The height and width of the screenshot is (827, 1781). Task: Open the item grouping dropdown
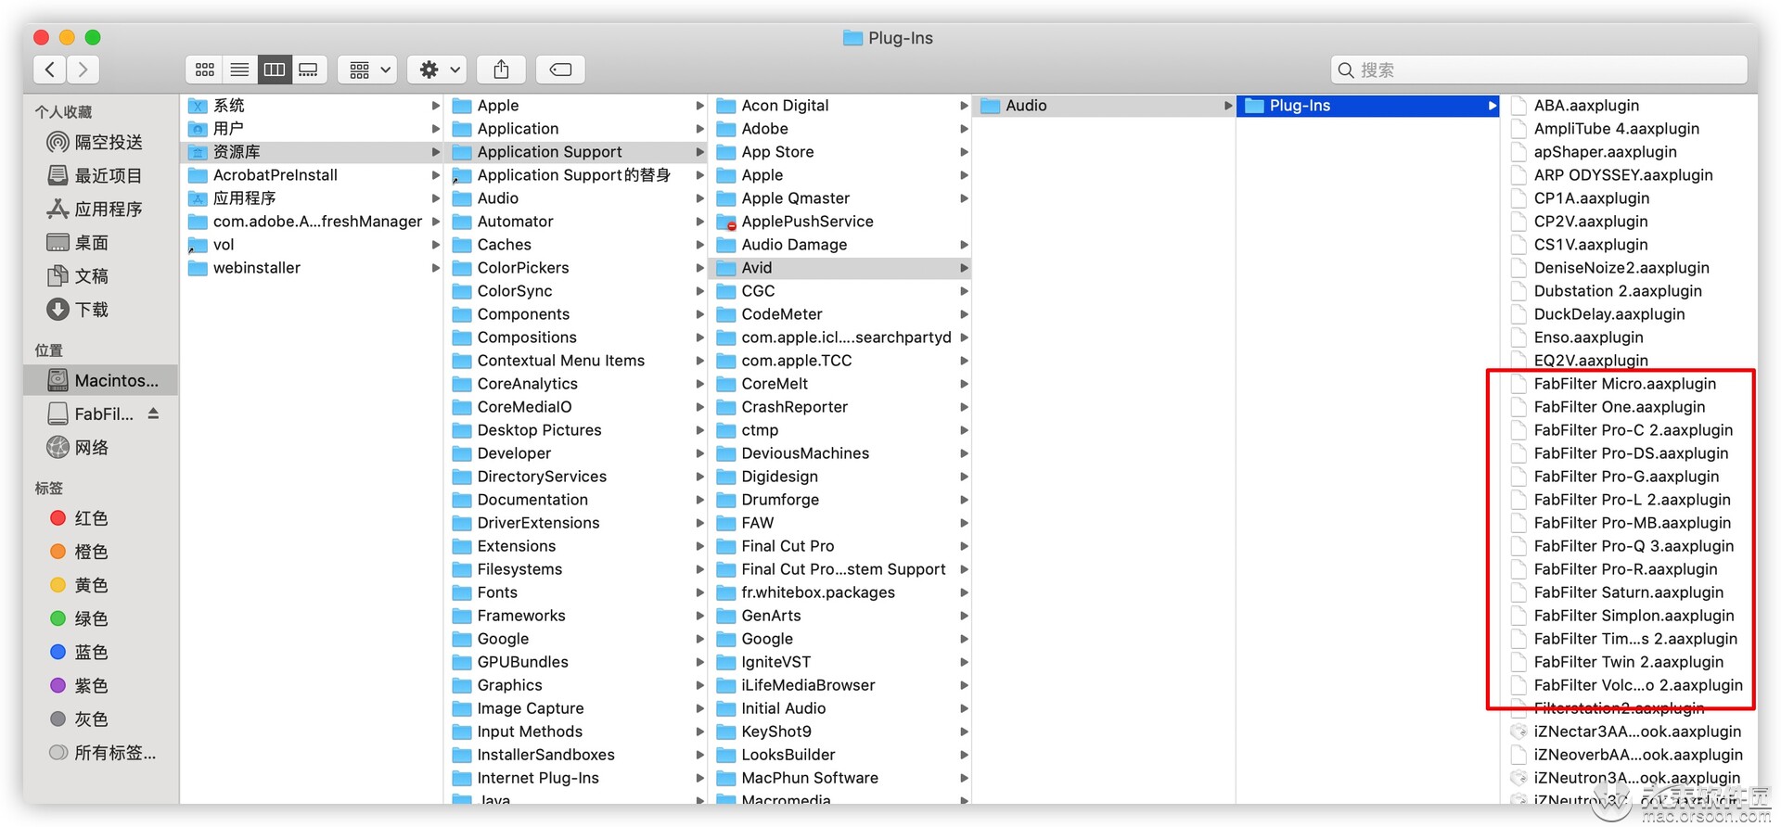click(369, 70)
